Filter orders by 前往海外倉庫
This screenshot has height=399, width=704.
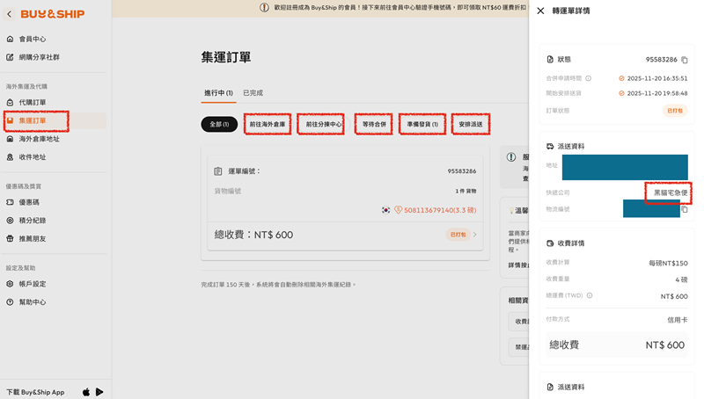pos(267,125)
